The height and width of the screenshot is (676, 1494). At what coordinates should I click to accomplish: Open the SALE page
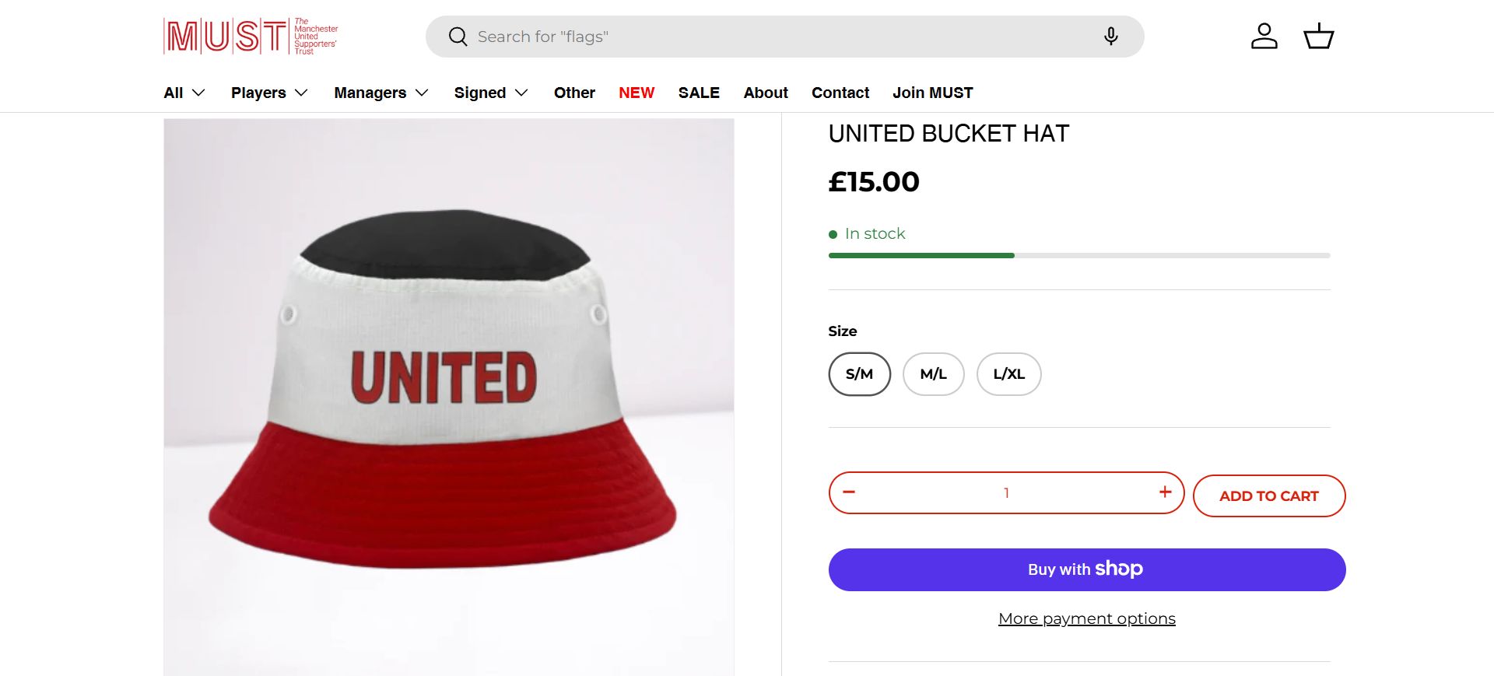[699, 93]
